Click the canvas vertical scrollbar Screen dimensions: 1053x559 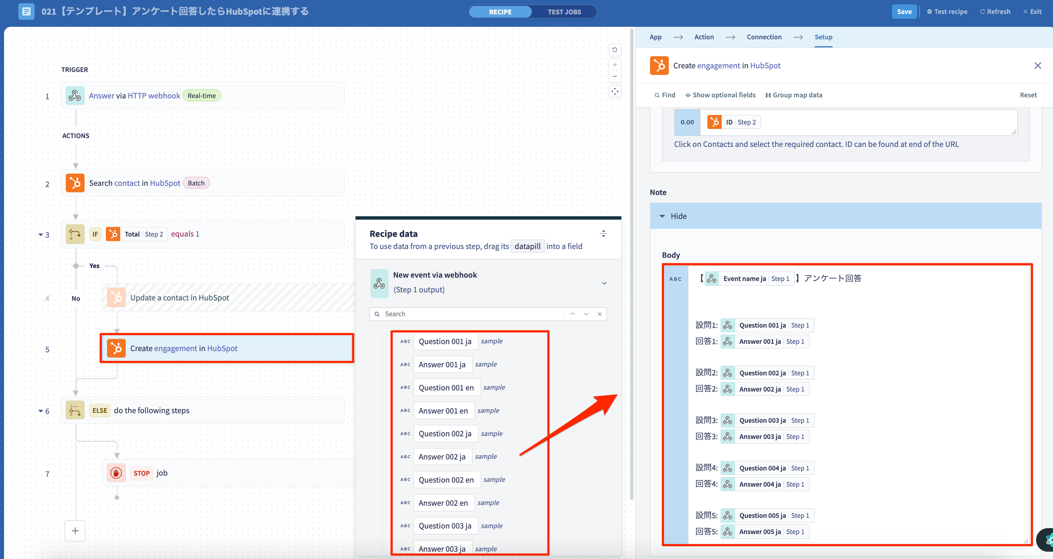click(x=632, y=264)
